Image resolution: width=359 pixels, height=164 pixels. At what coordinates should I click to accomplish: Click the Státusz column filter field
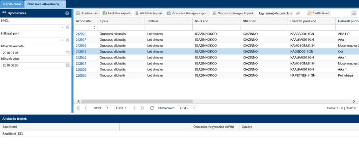168,27
